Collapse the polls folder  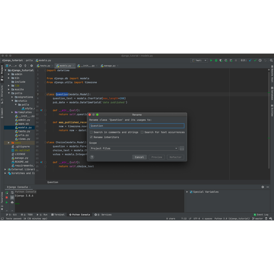9,93
